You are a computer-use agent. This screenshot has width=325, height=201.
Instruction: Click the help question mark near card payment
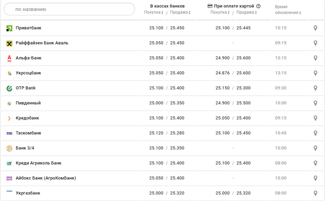pyautogui.click(x=258, y=6)
